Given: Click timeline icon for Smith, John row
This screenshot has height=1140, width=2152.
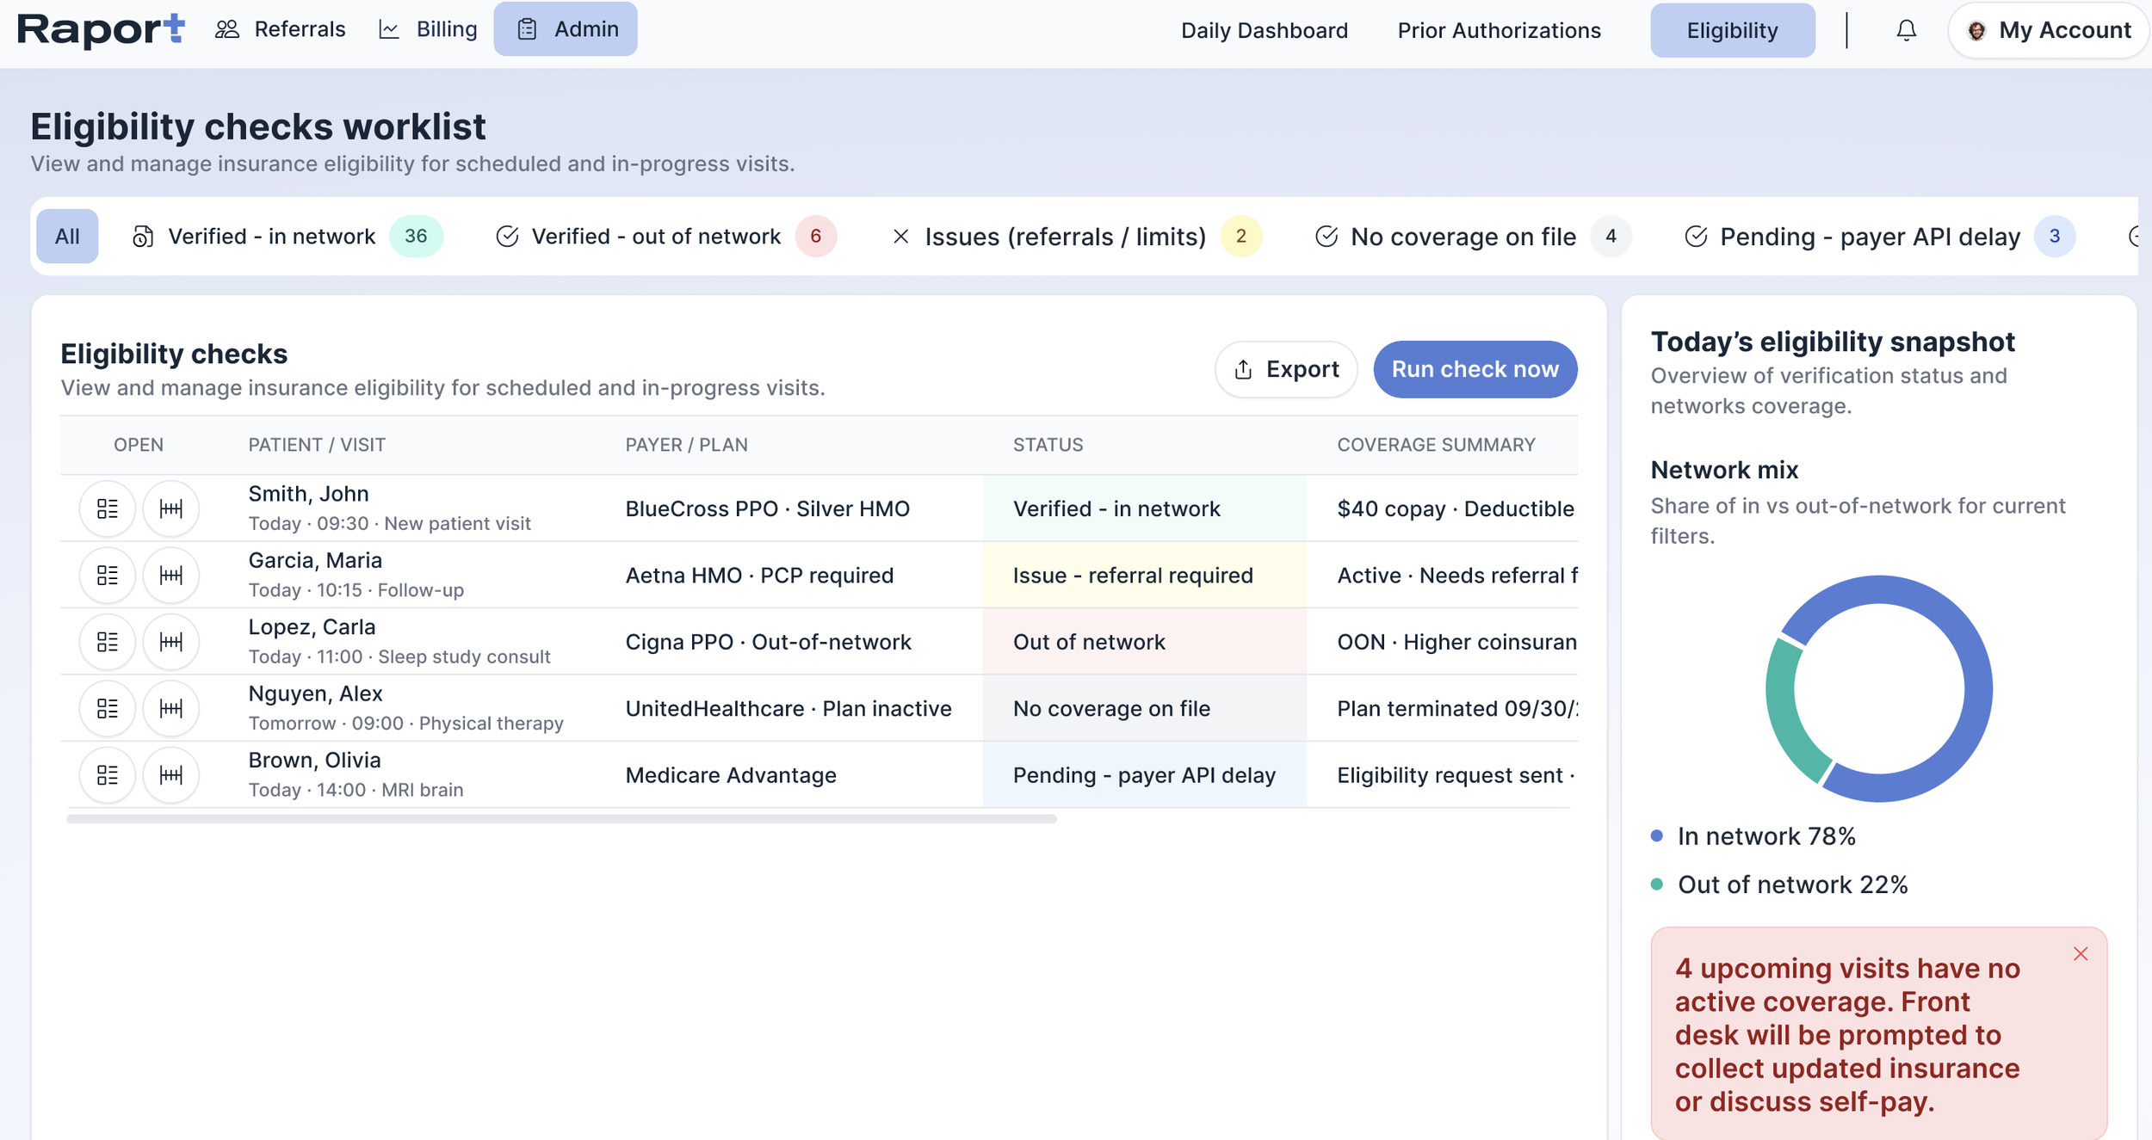Looking at the screenshot, I should [171, 508].
